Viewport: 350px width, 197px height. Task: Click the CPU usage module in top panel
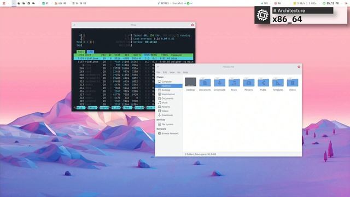45,3
